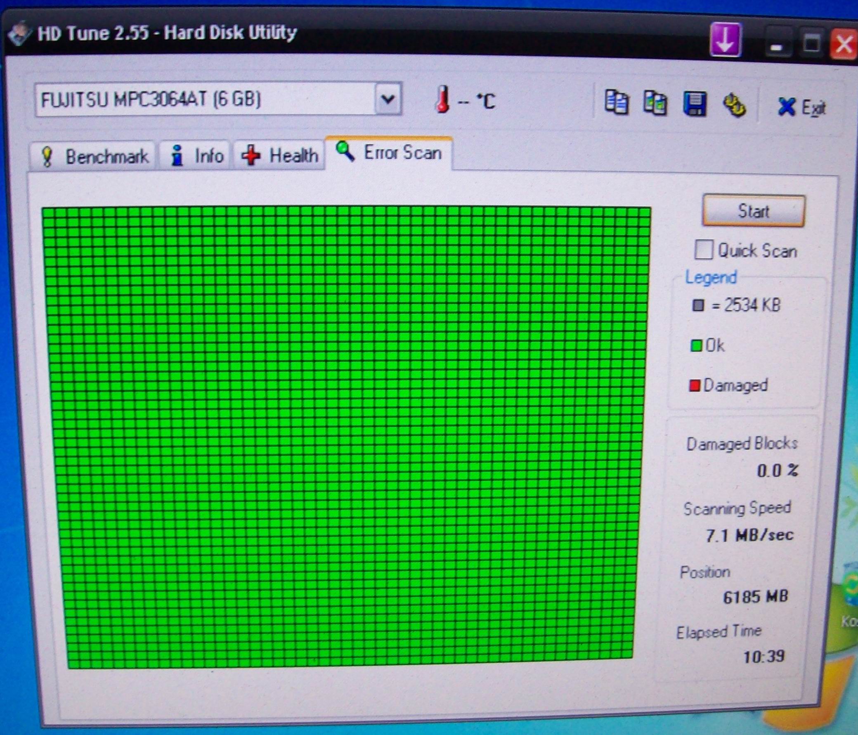The height and width of the screenshot is (735, 858).
Task: Select the Error Scan tab
Action: (388, 152)
